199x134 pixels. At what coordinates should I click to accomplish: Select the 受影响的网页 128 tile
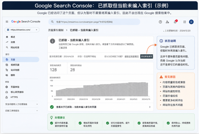57,68
